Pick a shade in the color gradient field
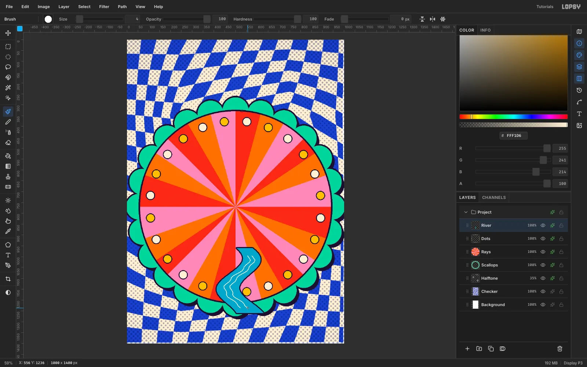The height and width of the screenshot is (367, 587). tap(514, 73)
